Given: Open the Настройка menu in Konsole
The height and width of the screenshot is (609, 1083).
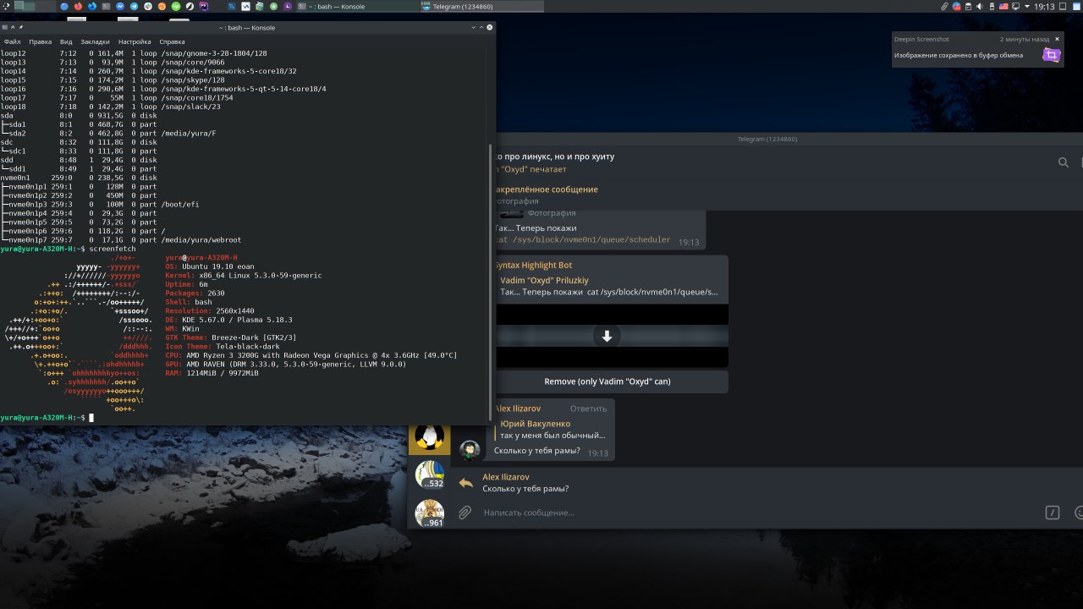Looking at the screenshot, I should [135, 41].
